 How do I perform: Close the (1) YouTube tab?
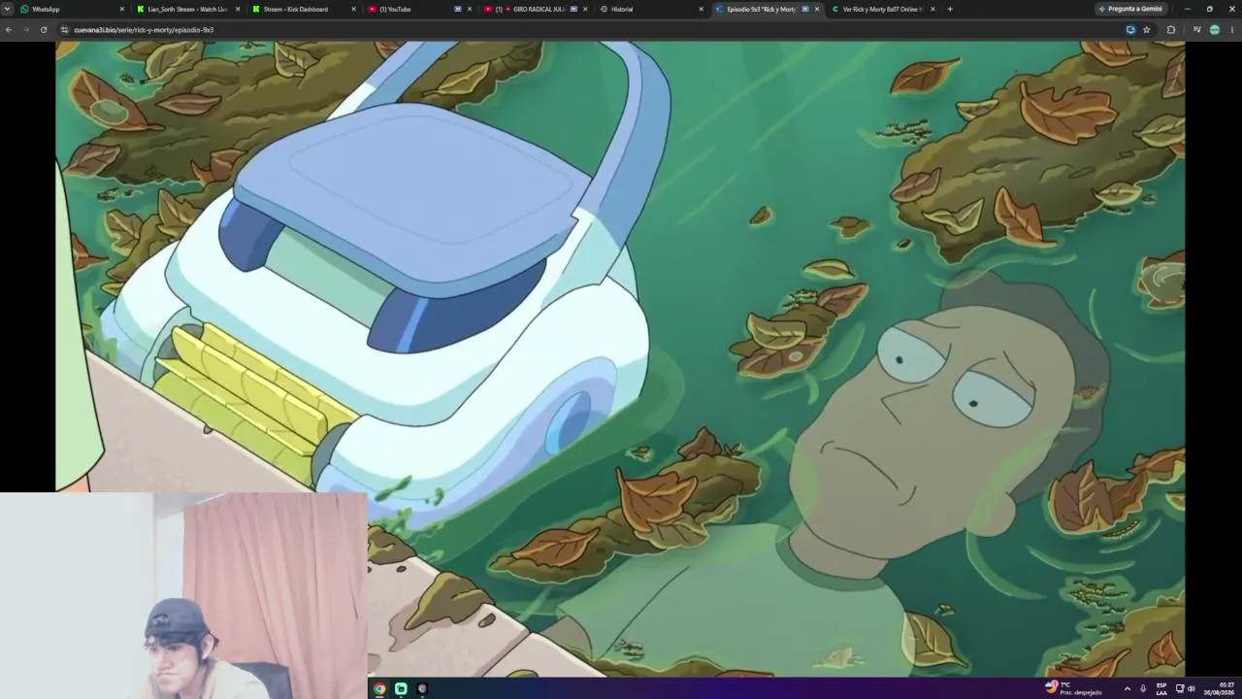click(x=470, y=9)
